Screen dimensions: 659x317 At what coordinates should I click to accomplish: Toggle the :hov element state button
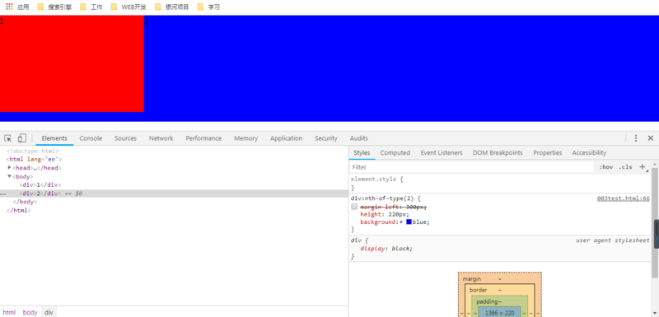click(x=605, y=166)
